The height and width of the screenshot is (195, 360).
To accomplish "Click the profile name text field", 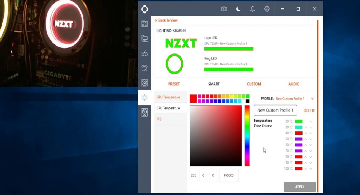I will [275, 110].
